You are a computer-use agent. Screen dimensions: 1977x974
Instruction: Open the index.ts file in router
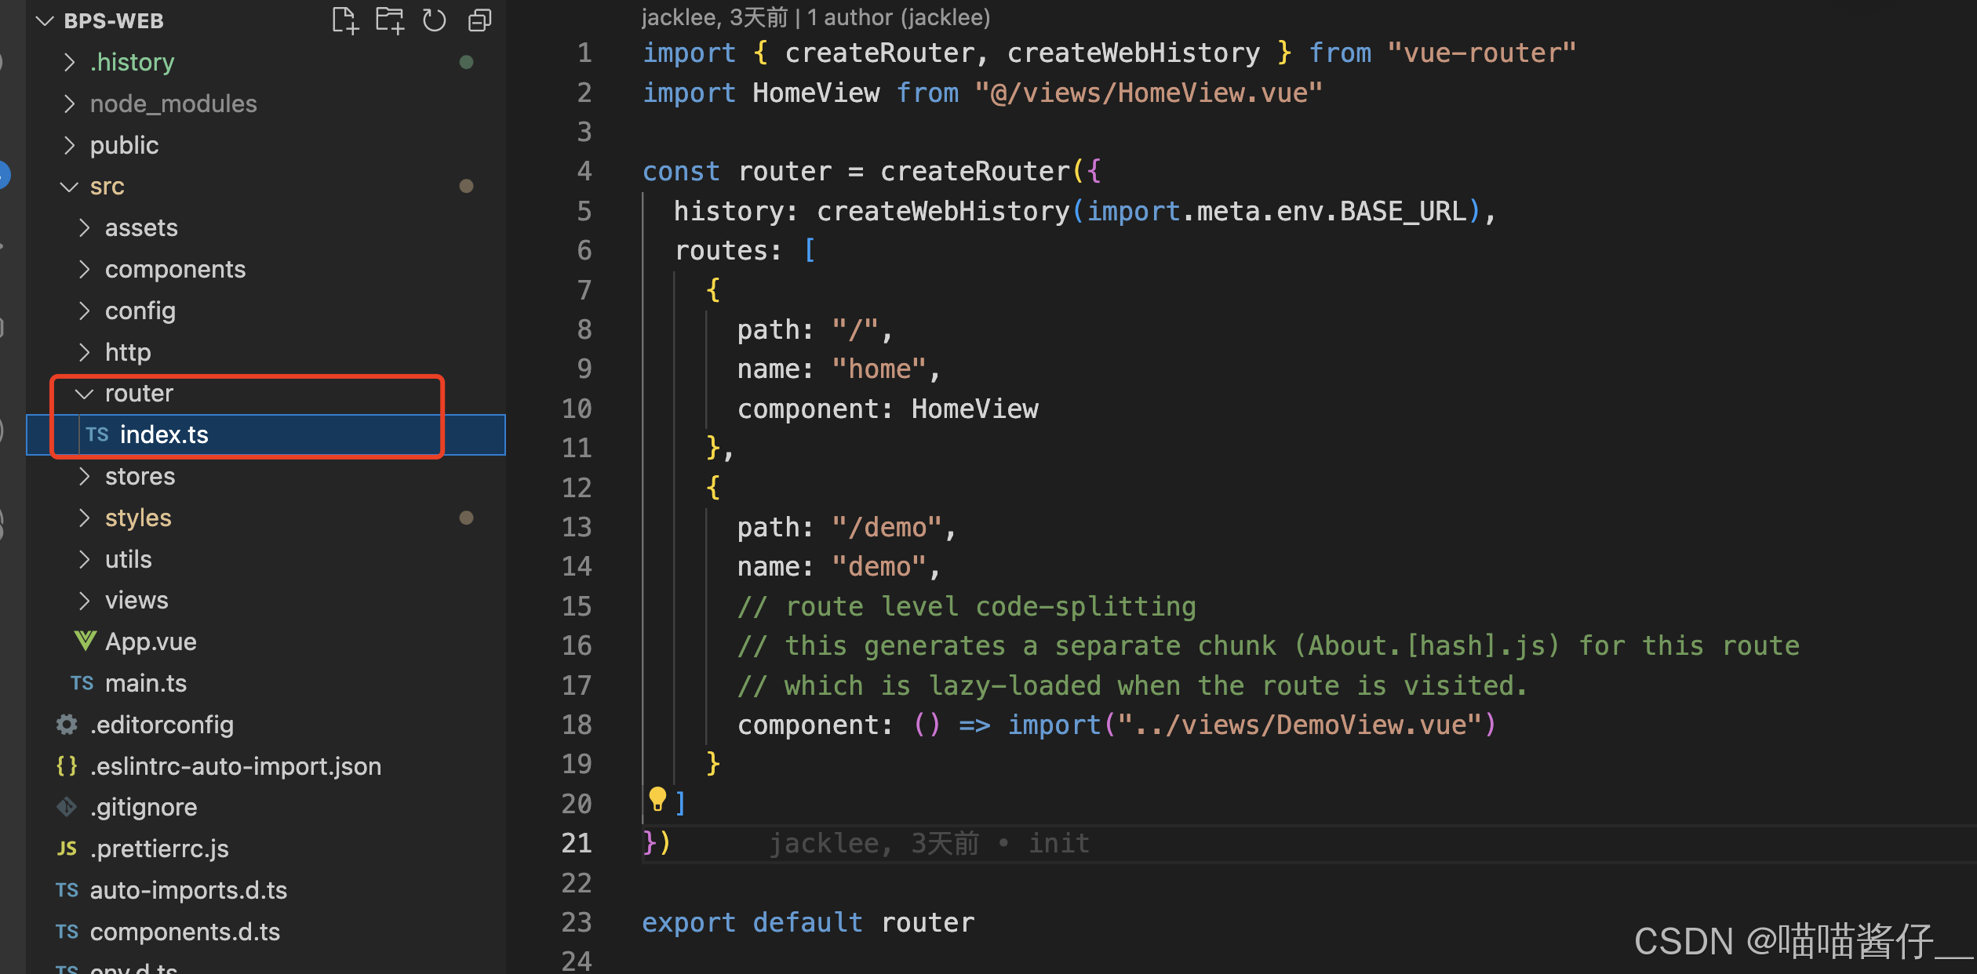pos(164,434)
